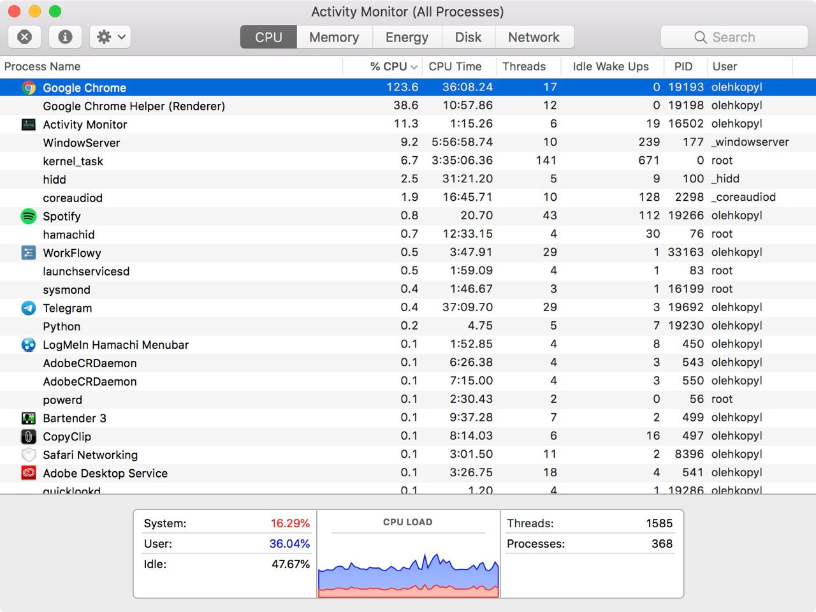816x612 pixels.
Task: Click the Quit Process toolbar button
Action: pos(25,37)
